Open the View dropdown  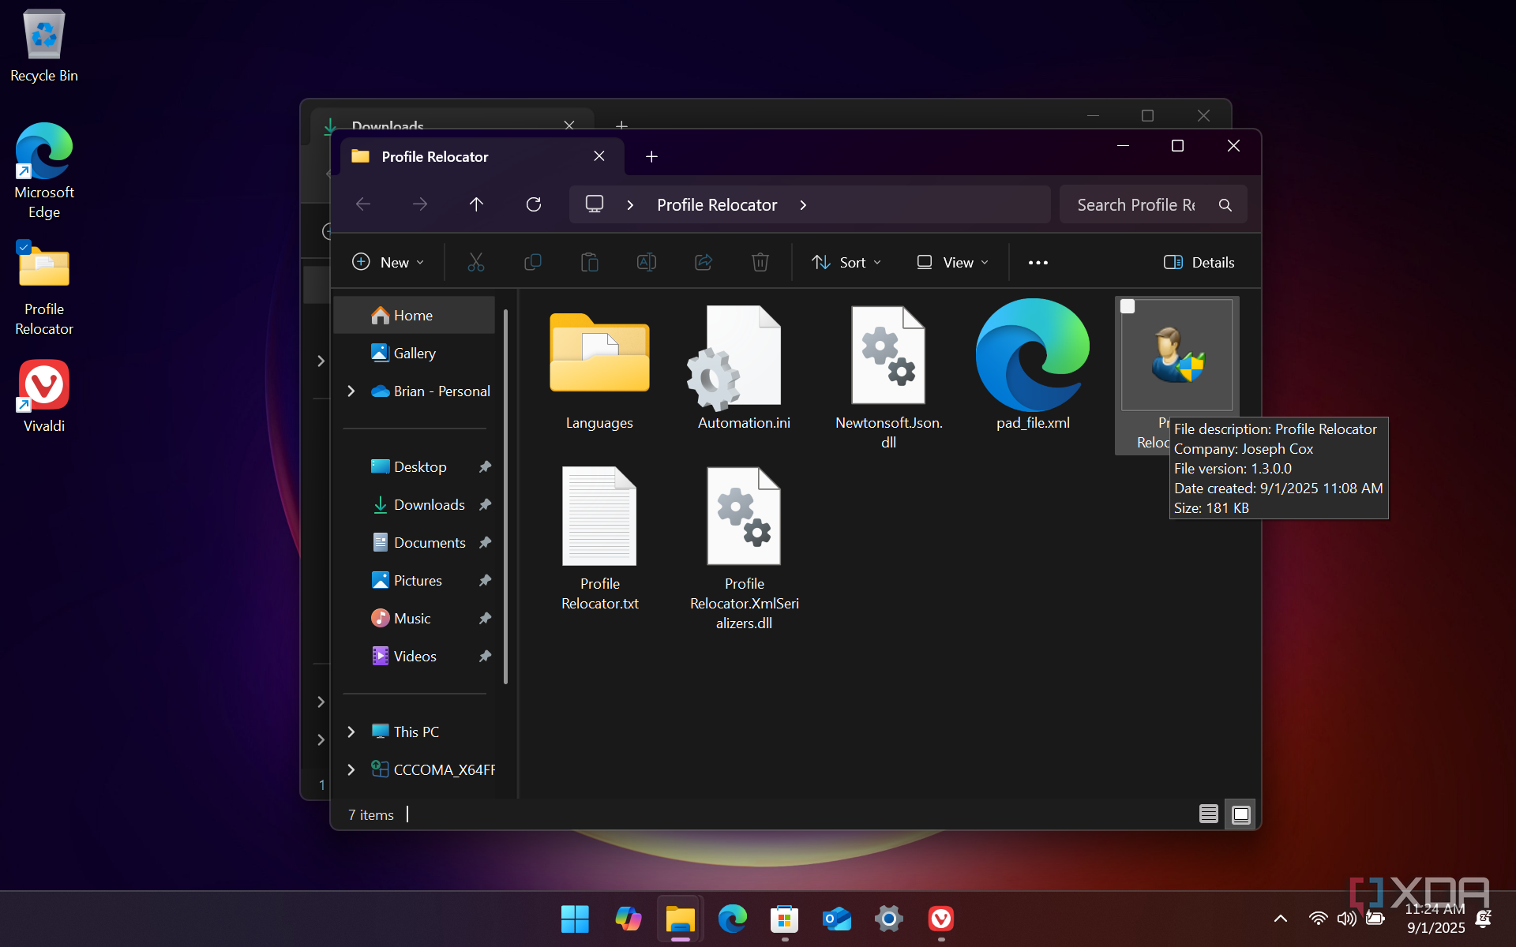tap(952, 262)
